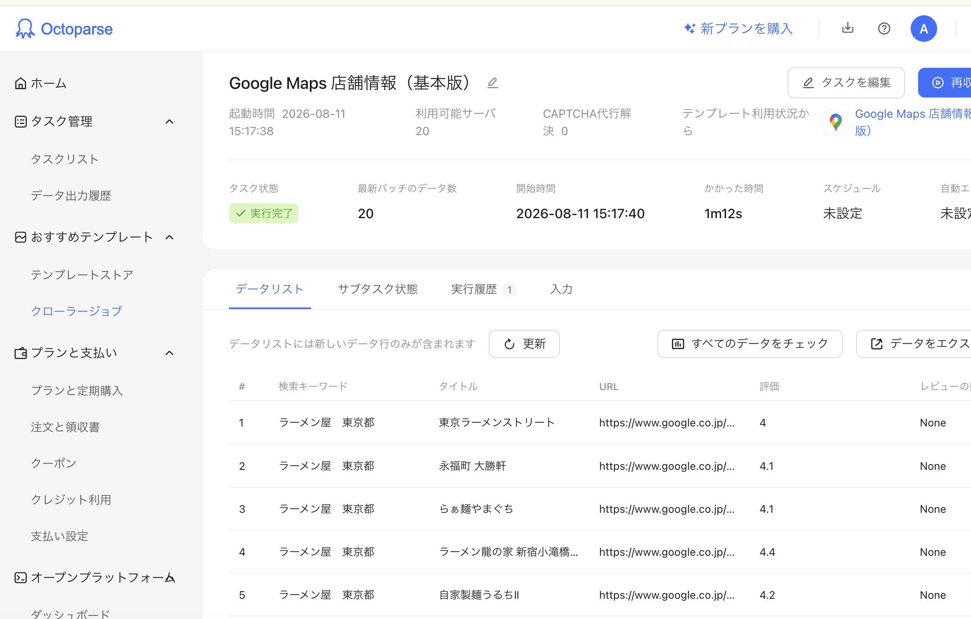
Task: Click the rating 4.4 cell
Action: [767, 552]
